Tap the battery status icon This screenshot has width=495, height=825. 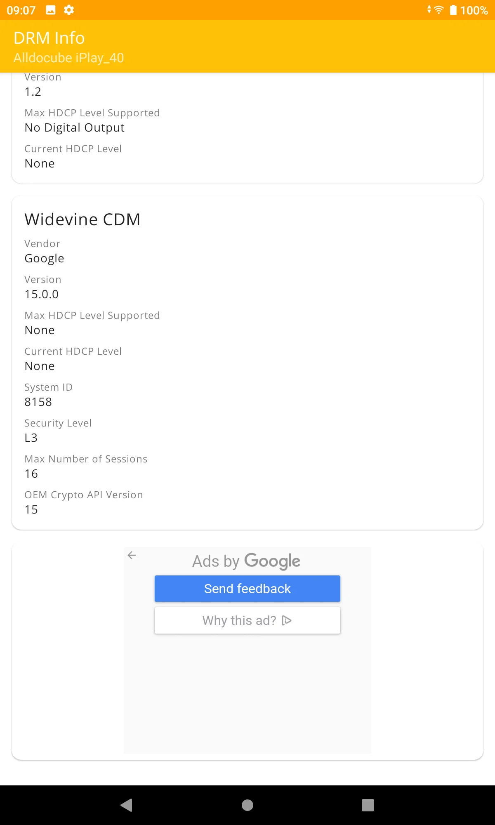click(453, 10)
